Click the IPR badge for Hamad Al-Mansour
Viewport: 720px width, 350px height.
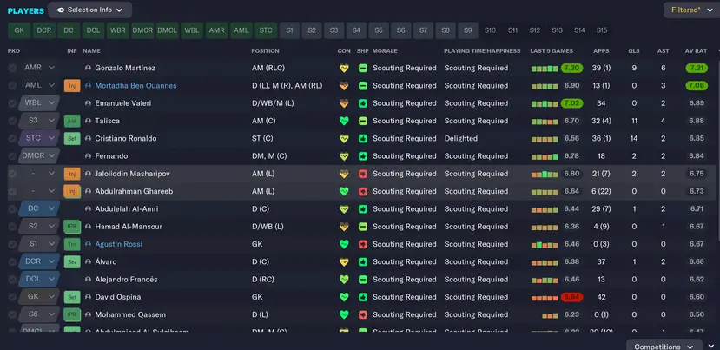pos(72,227)
